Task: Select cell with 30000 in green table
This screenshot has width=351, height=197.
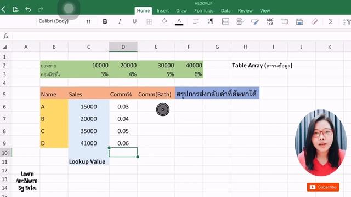Action: (x=156, y=65)
